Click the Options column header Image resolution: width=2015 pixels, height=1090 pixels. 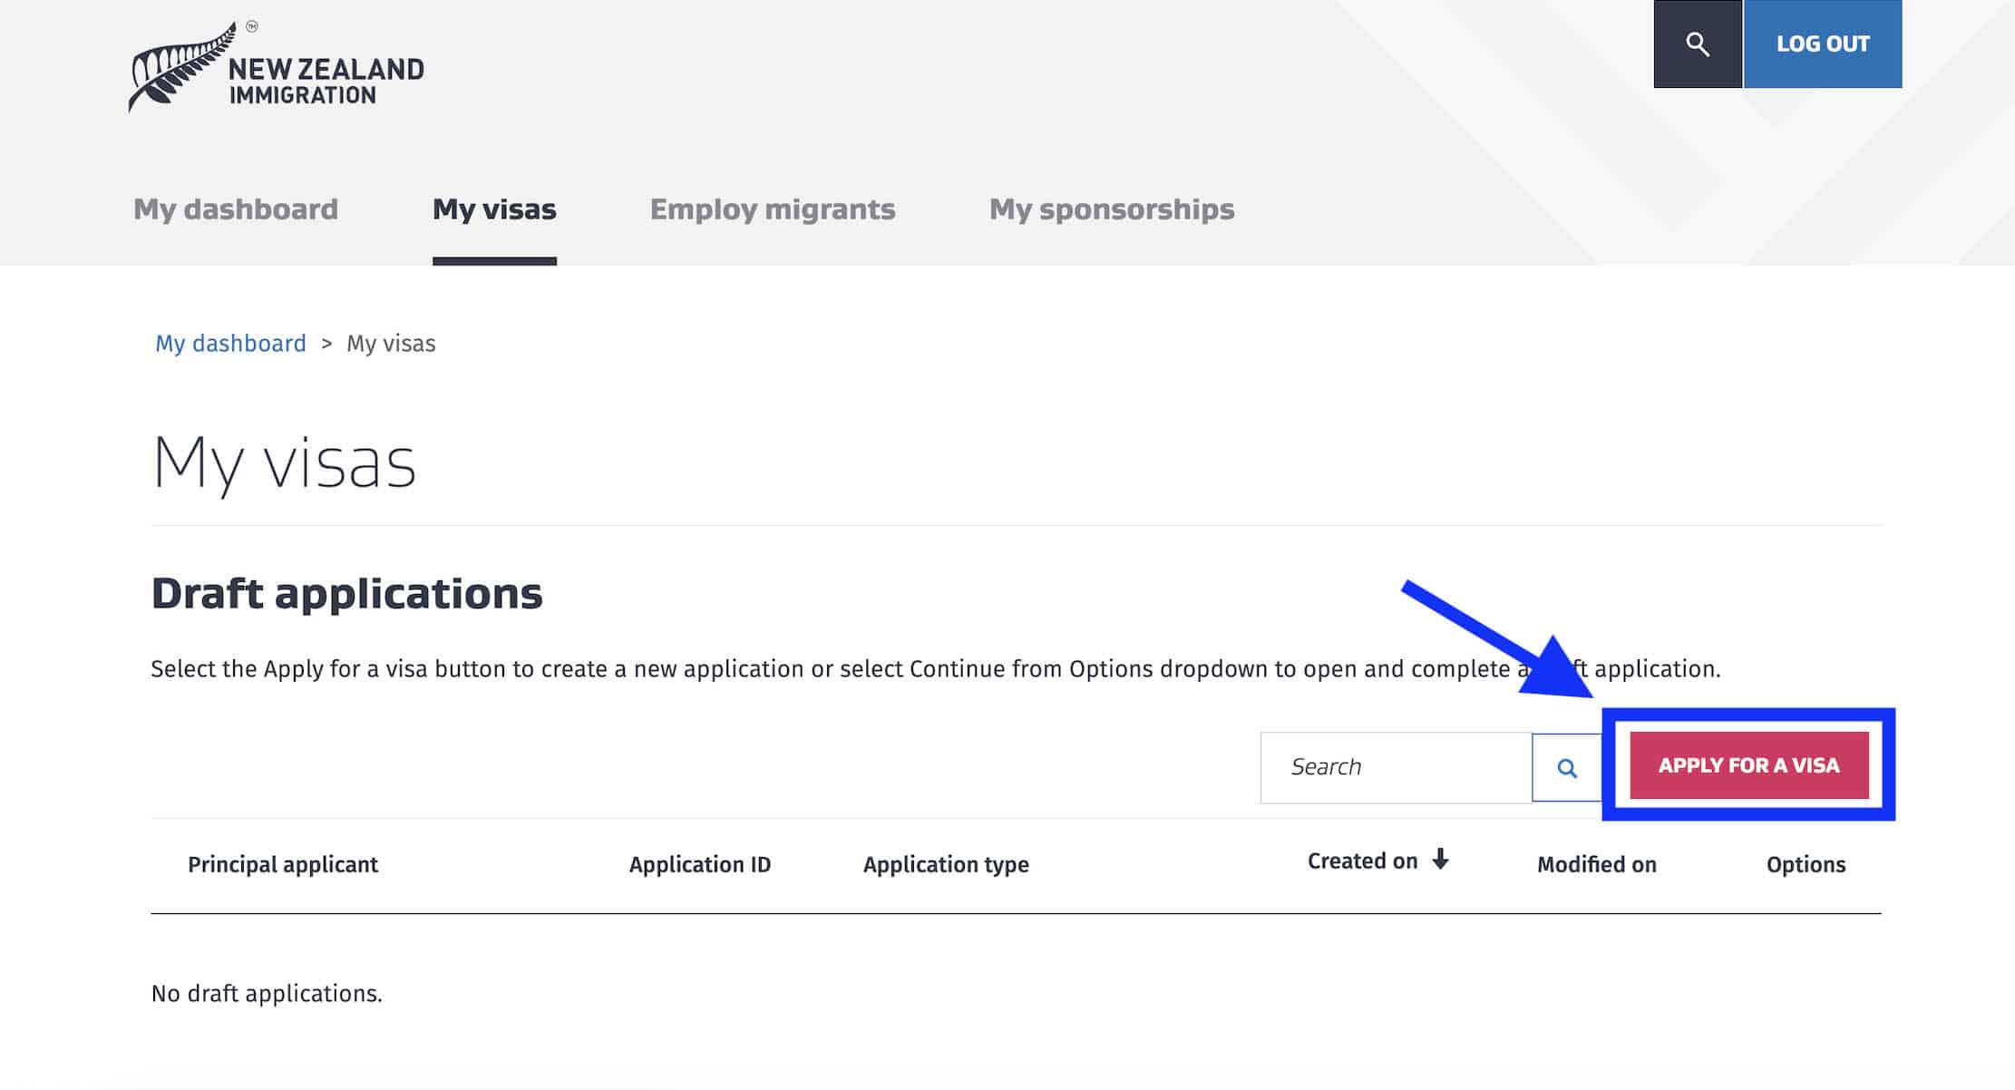coord(1806,864)
